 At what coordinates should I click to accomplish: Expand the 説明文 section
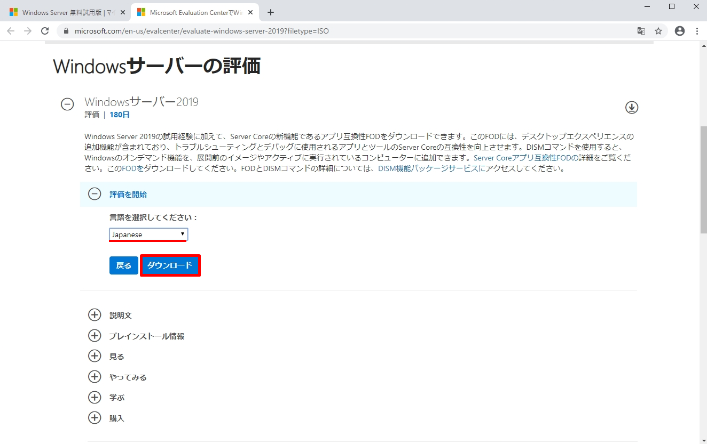95,315
